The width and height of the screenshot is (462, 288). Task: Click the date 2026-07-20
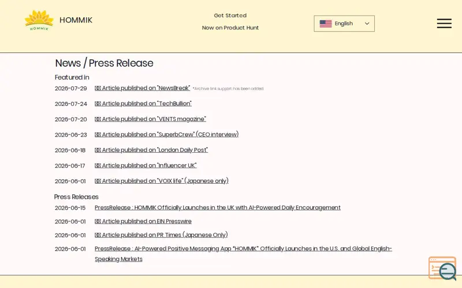point(70,119)
